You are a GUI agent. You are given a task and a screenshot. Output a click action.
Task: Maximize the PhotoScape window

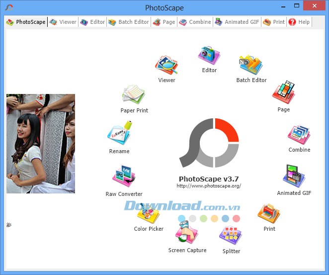tap(297, 6)
